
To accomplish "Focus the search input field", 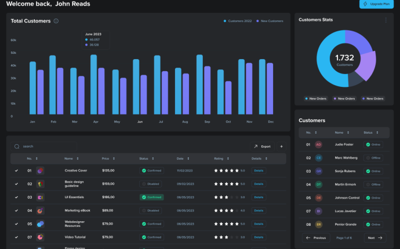I will pyautogui.click(x=43, y=147).
